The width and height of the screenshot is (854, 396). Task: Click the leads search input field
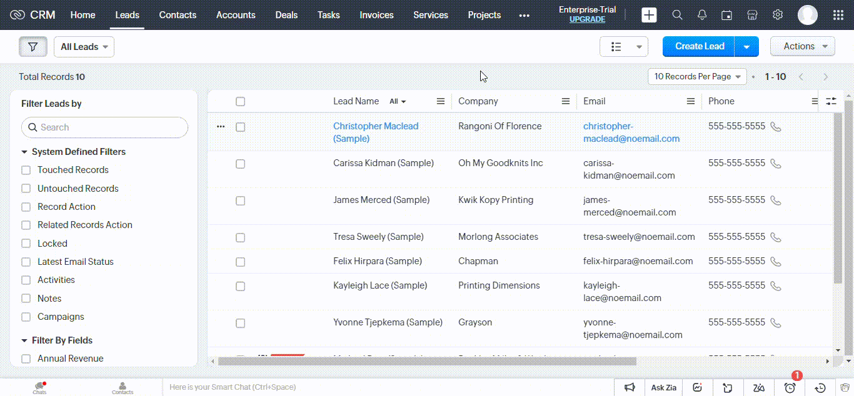tap(104, 127)
